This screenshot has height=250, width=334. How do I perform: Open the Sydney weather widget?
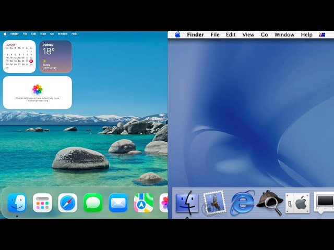55,57
